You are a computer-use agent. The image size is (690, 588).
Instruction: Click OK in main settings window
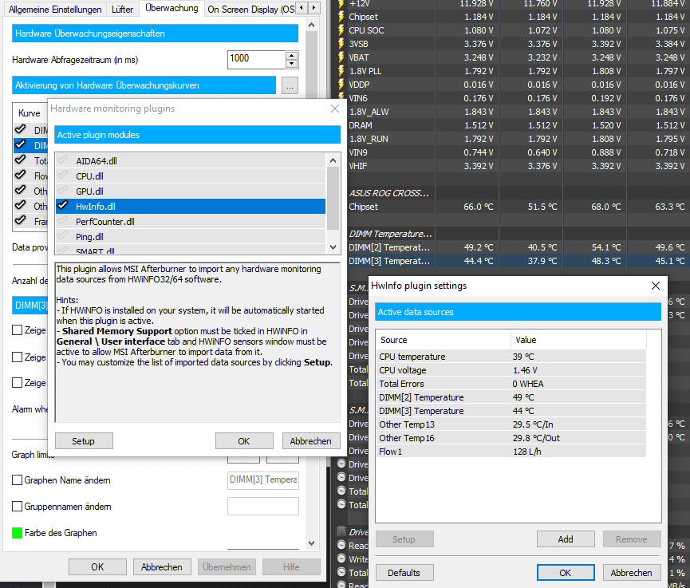pos(97,567)
